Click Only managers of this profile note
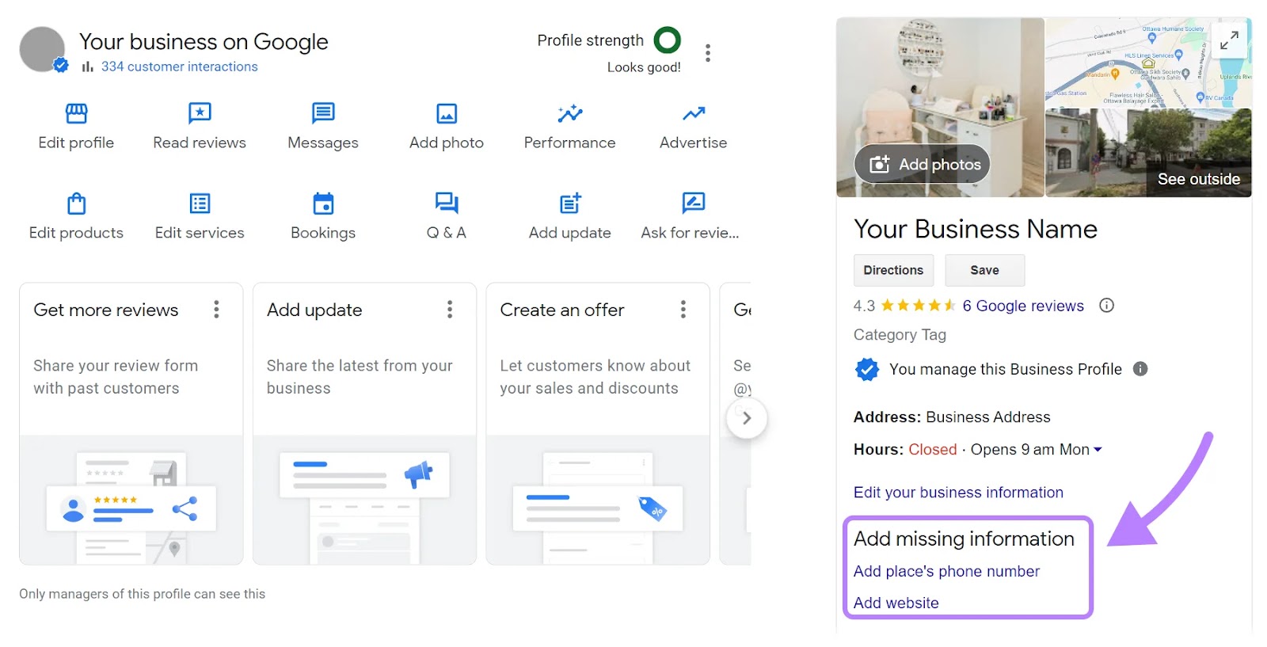Image resolution: width=1267 pixels, height=647 pixels. point(143,594)
